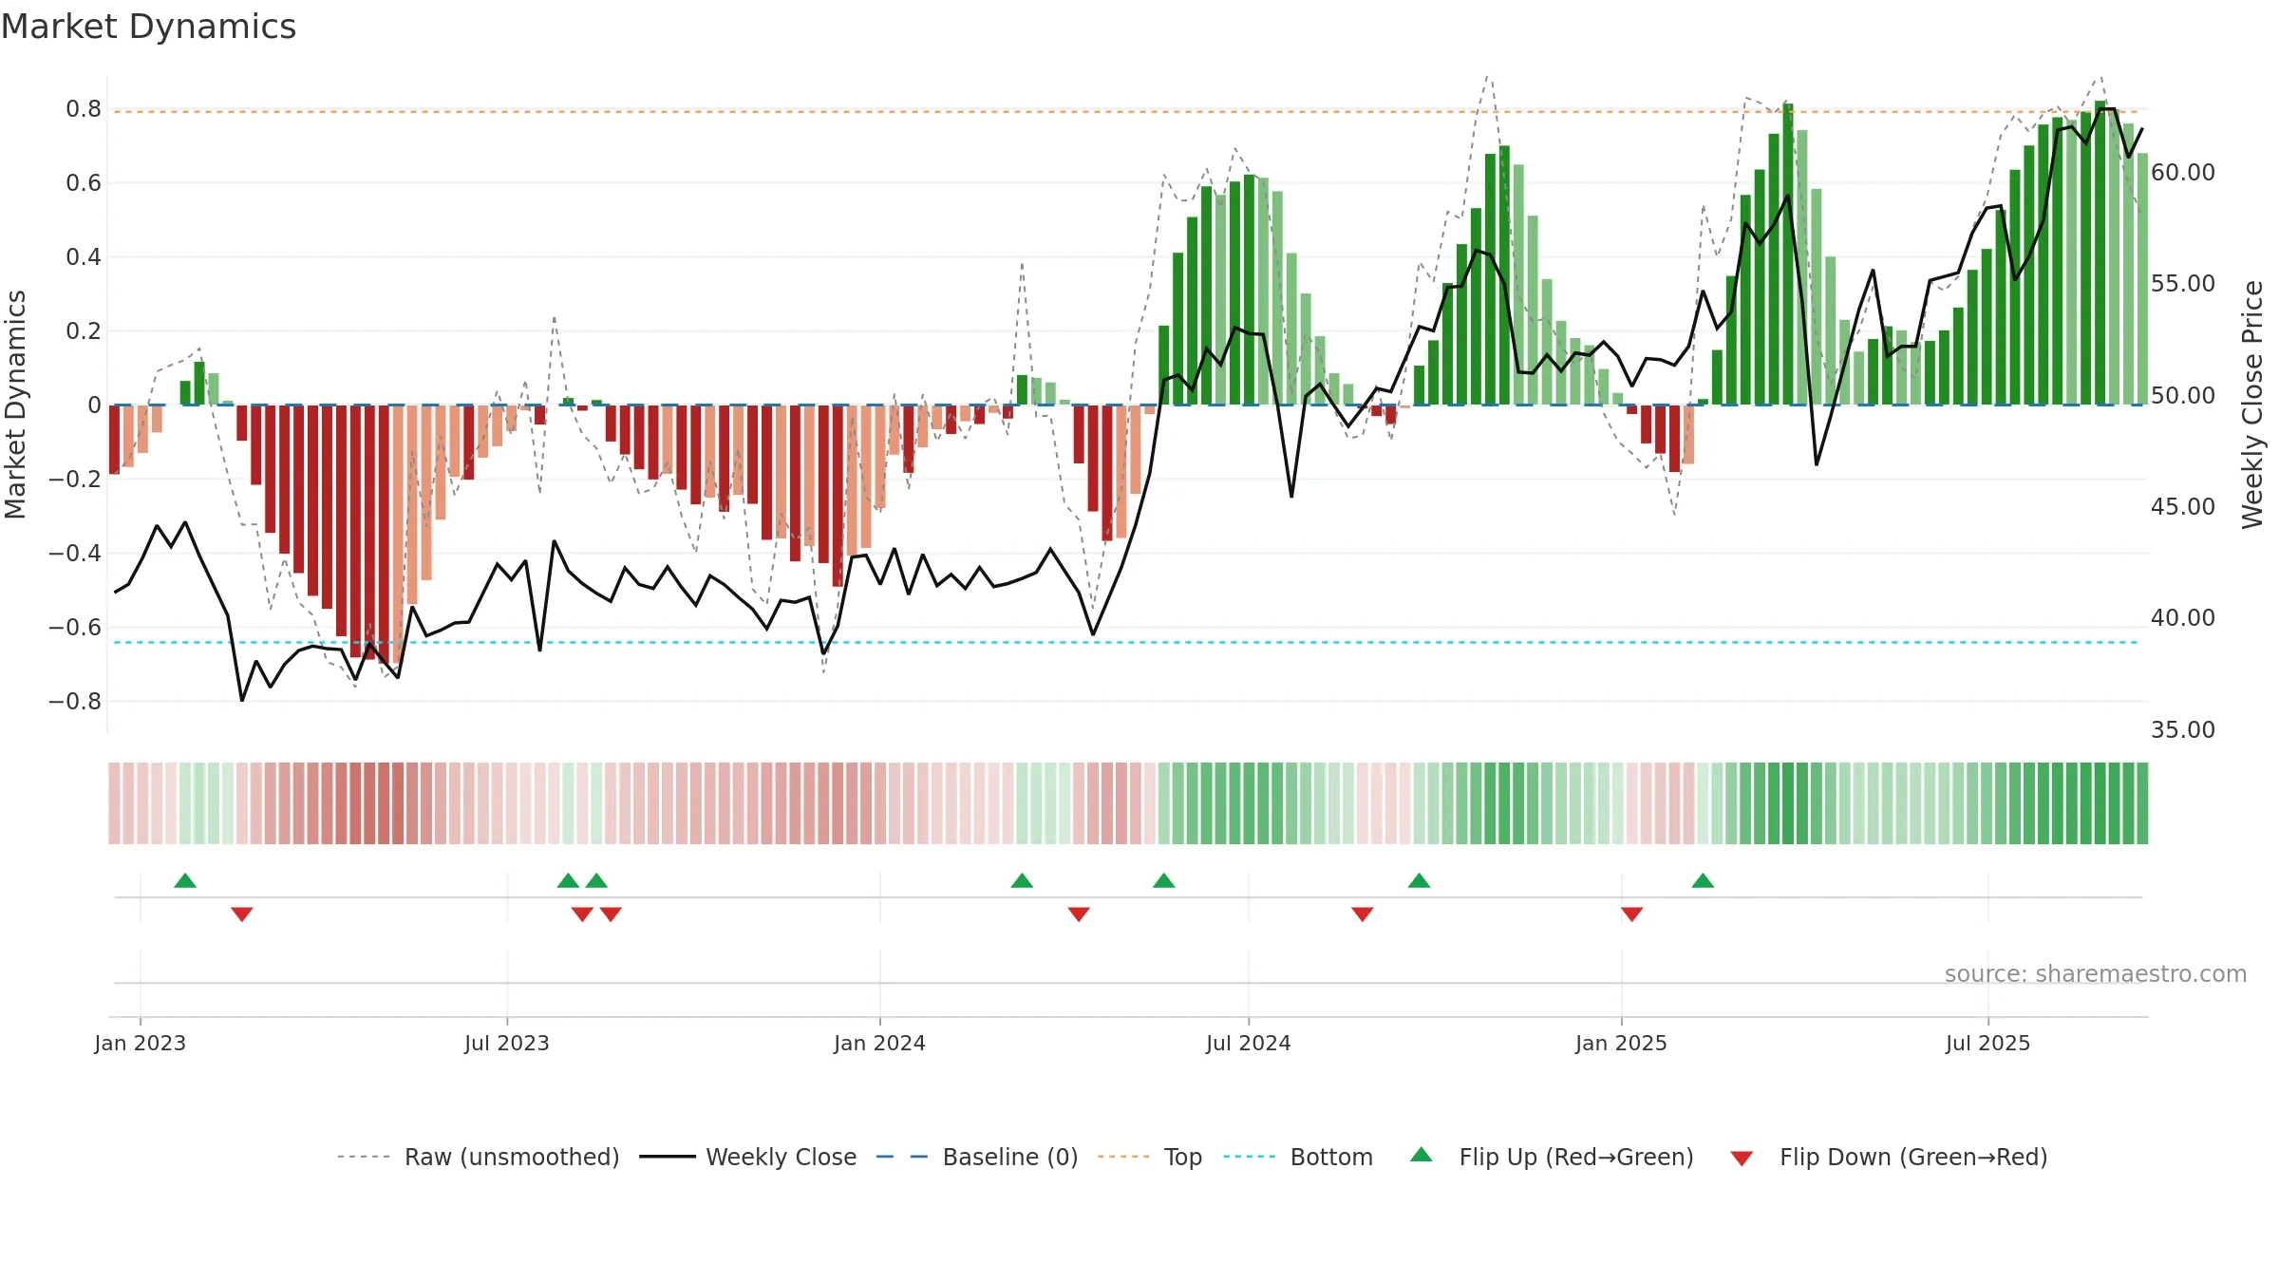Click the green flip-up triangle after Jan 2025
Screen dimensions: 2279x1282
(x=1703, y=880)
